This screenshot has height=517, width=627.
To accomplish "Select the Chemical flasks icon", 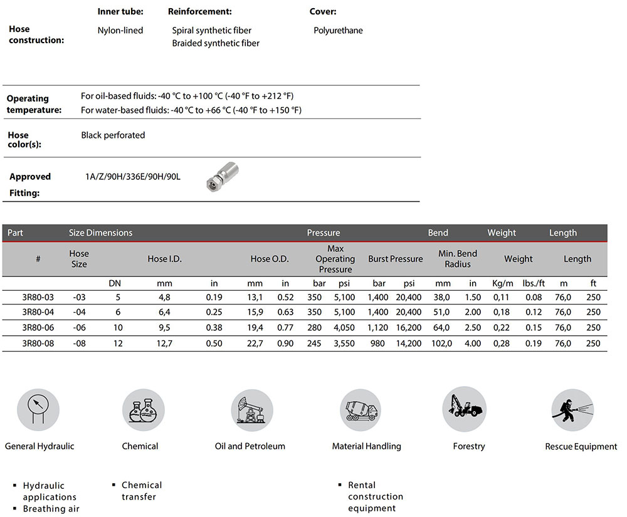I will point(143,410).
